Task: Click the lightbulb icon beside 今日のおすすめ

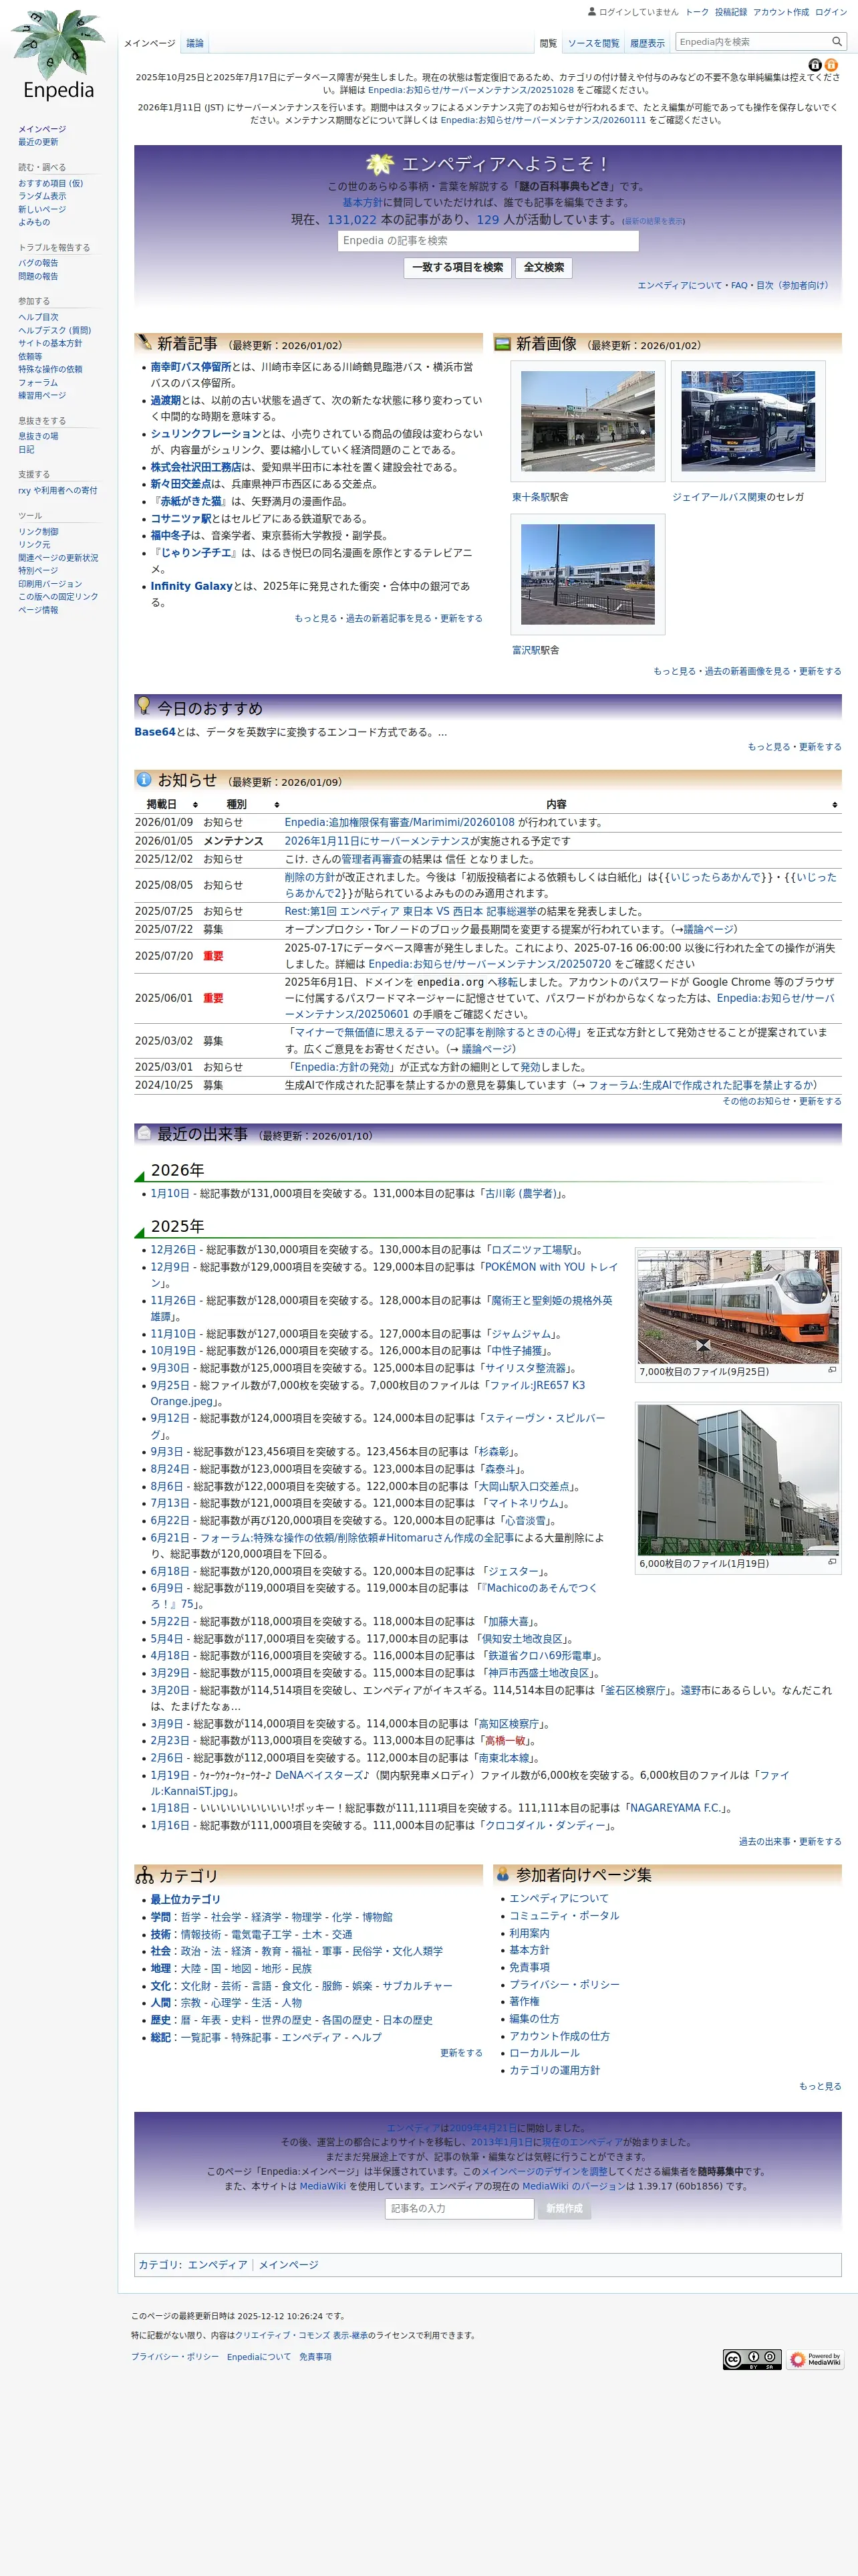Action: (x=144, y=705)
